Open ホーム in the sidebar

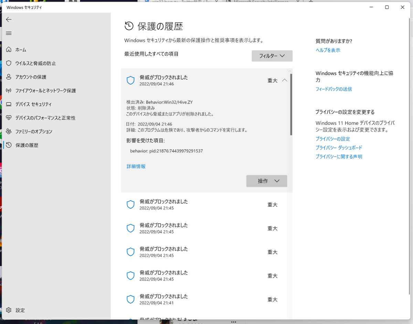(x=21, y=50)
